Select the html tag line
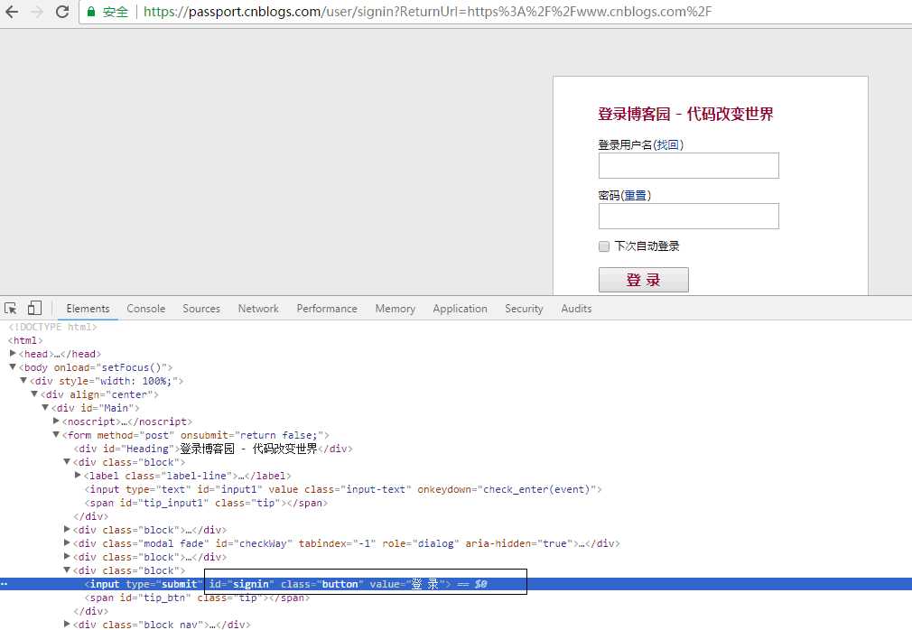The height and width of the screenshot is (630, 912). click(x=25, y=340)
